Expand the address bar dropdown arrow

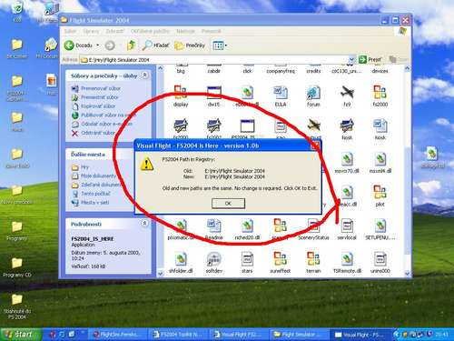pyautogui.click(x=351, y=59)
